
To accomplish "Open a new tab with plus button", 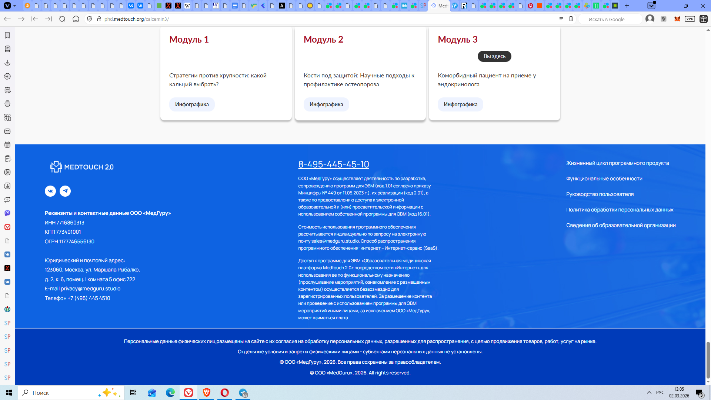I will click(x=627, y=6).
